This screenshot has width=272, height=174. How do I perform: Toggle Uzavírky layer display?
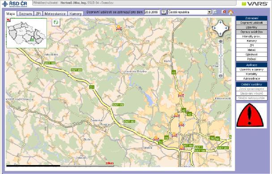(x=251, y=27)
